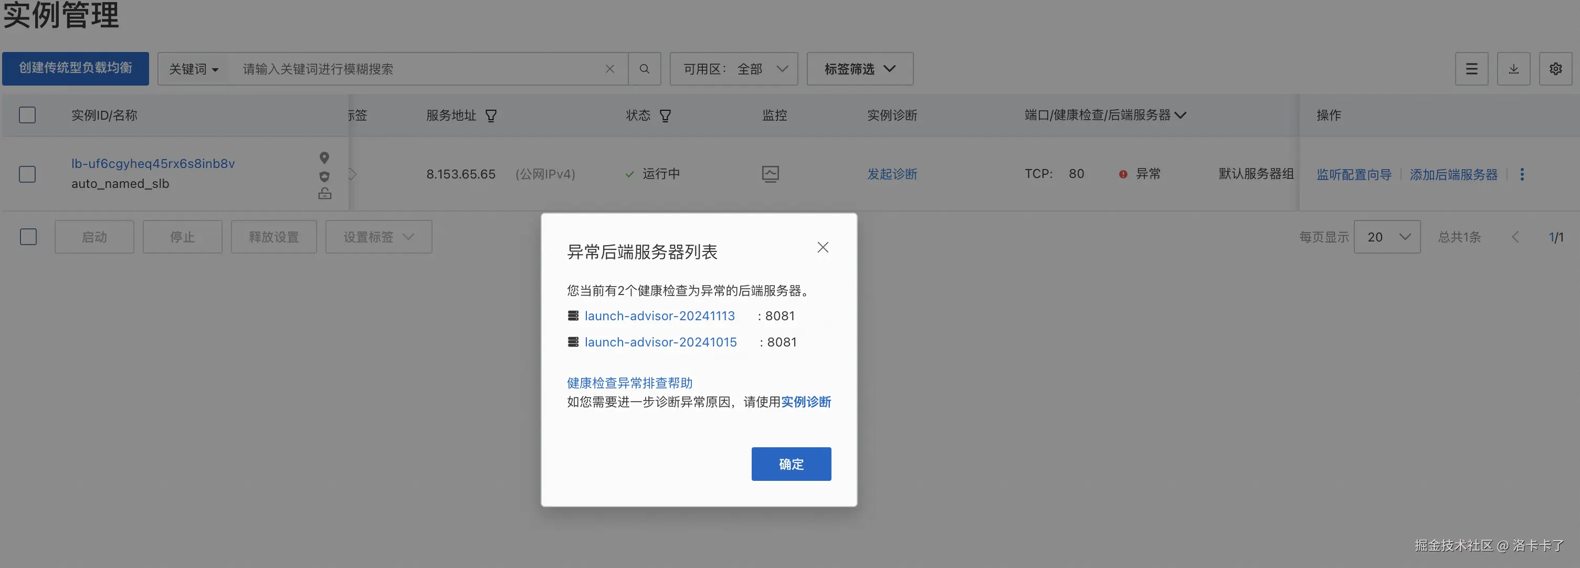Open the three-dot more actions menu

pyautogui.click(x=1522, y=174)
